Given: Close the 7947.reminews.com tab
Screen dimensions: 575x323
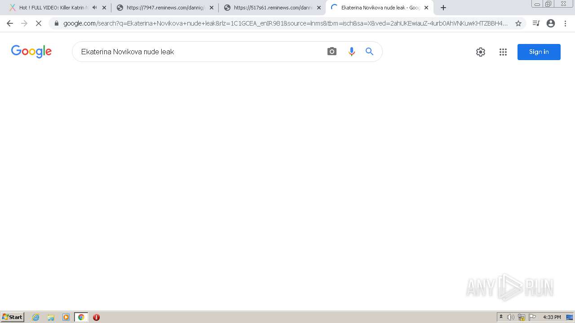Looking at the screenshot, I should pos(212,8).
